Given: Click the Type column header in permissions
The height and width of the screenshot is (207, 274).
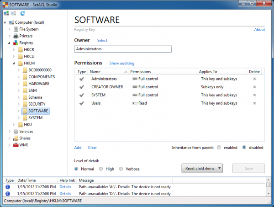Looking at the screenshot, I should tap(82, 72).
